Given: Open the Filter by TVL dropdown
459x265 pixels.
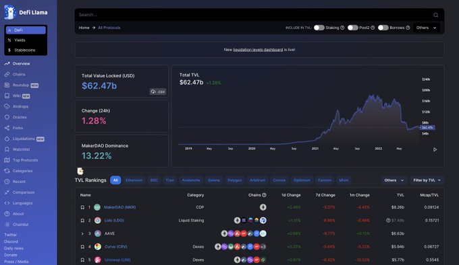Looking at the screenshot, I should (x=427, y=180).
